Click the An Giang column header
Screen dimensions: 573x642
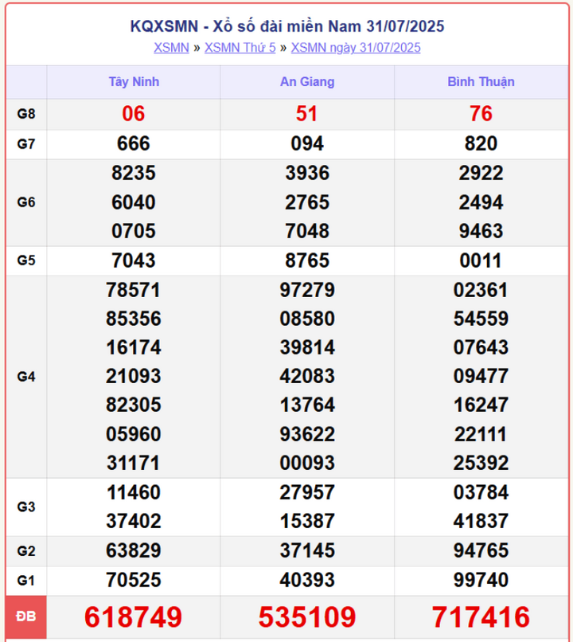click(307, 82)
